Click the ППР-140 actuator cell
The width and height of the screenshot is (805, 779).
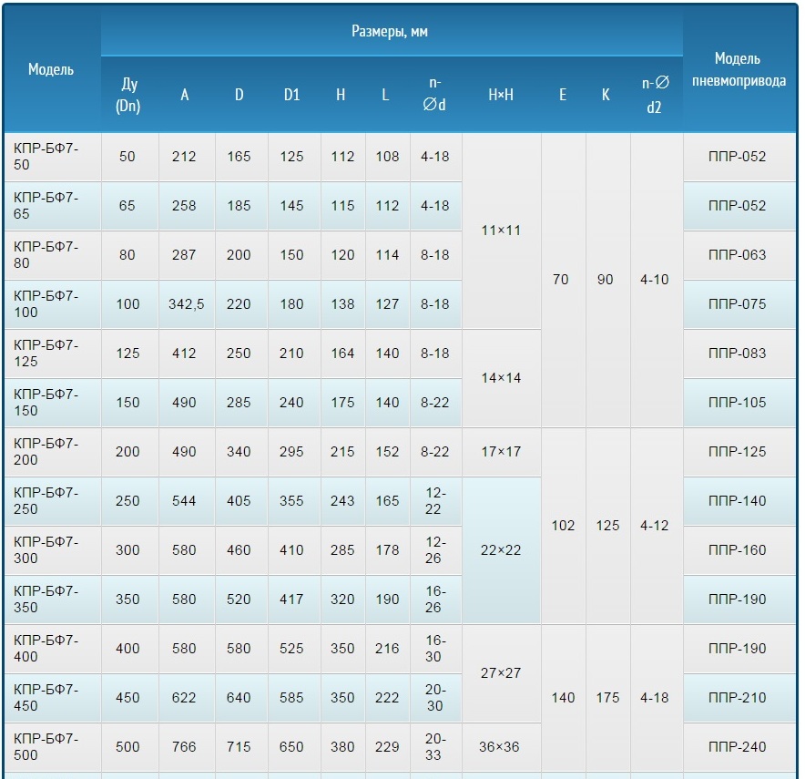tap(738, 501)
